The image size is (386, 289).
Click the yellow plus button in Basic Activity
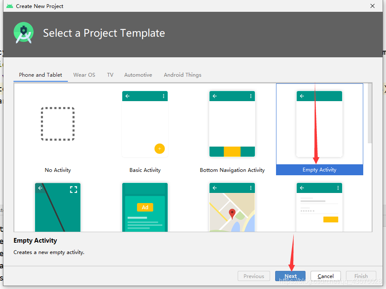[x=160, y=149]
